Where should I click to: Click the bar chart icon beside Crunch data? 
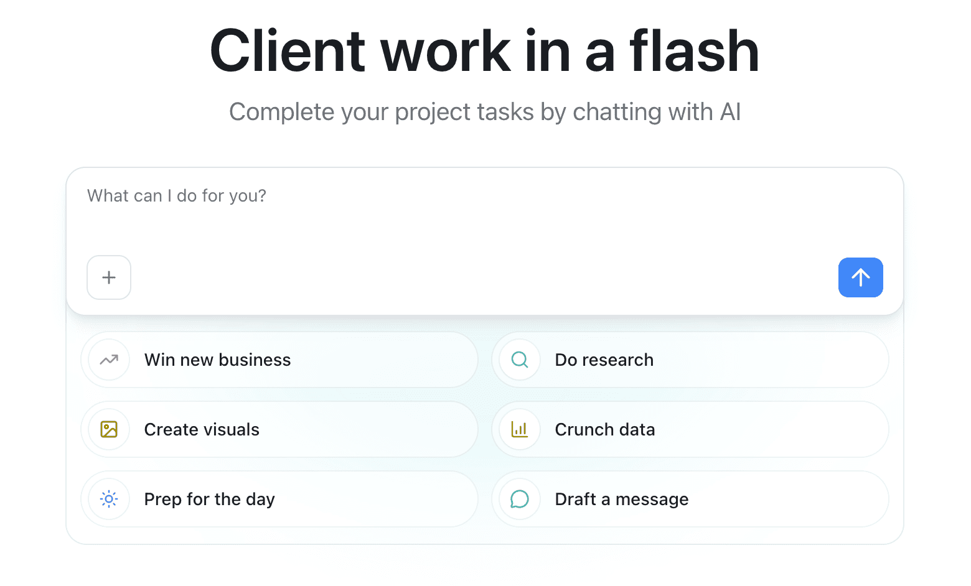(519, 429)
